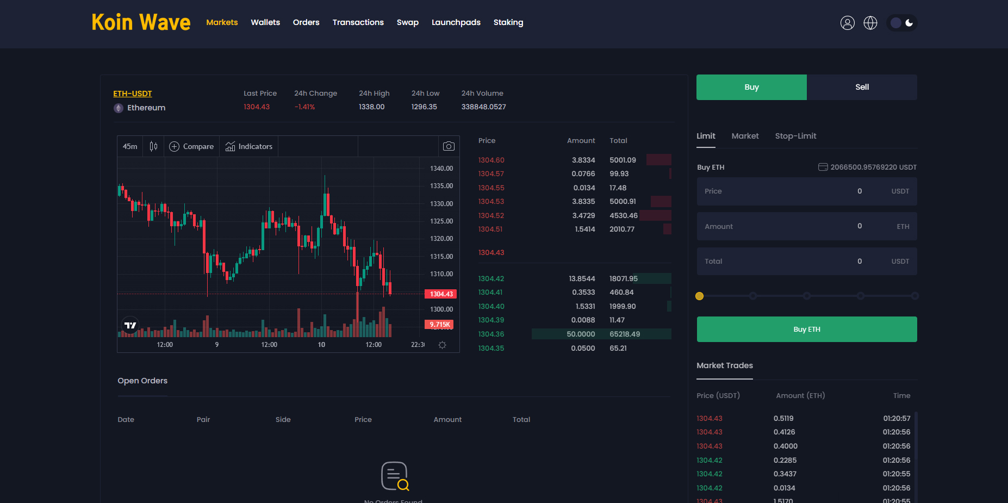Select the Buy side toggle
Image resolution: width=1008 pixels, height=503 pixels.
751,87
